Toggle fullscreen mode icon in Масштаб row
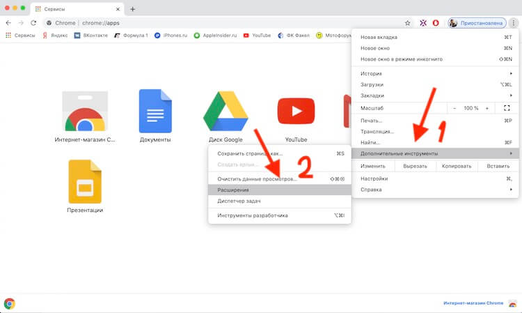The height and width of the screenshot is (313, 522). coord(507,108)
